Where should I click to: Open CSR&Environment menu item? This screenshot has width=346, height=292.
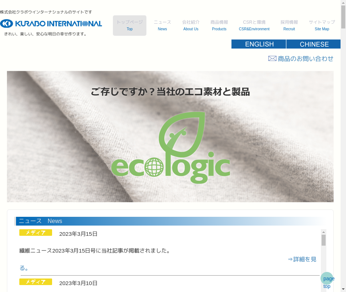pyautogui.click(x=254, y=26)
